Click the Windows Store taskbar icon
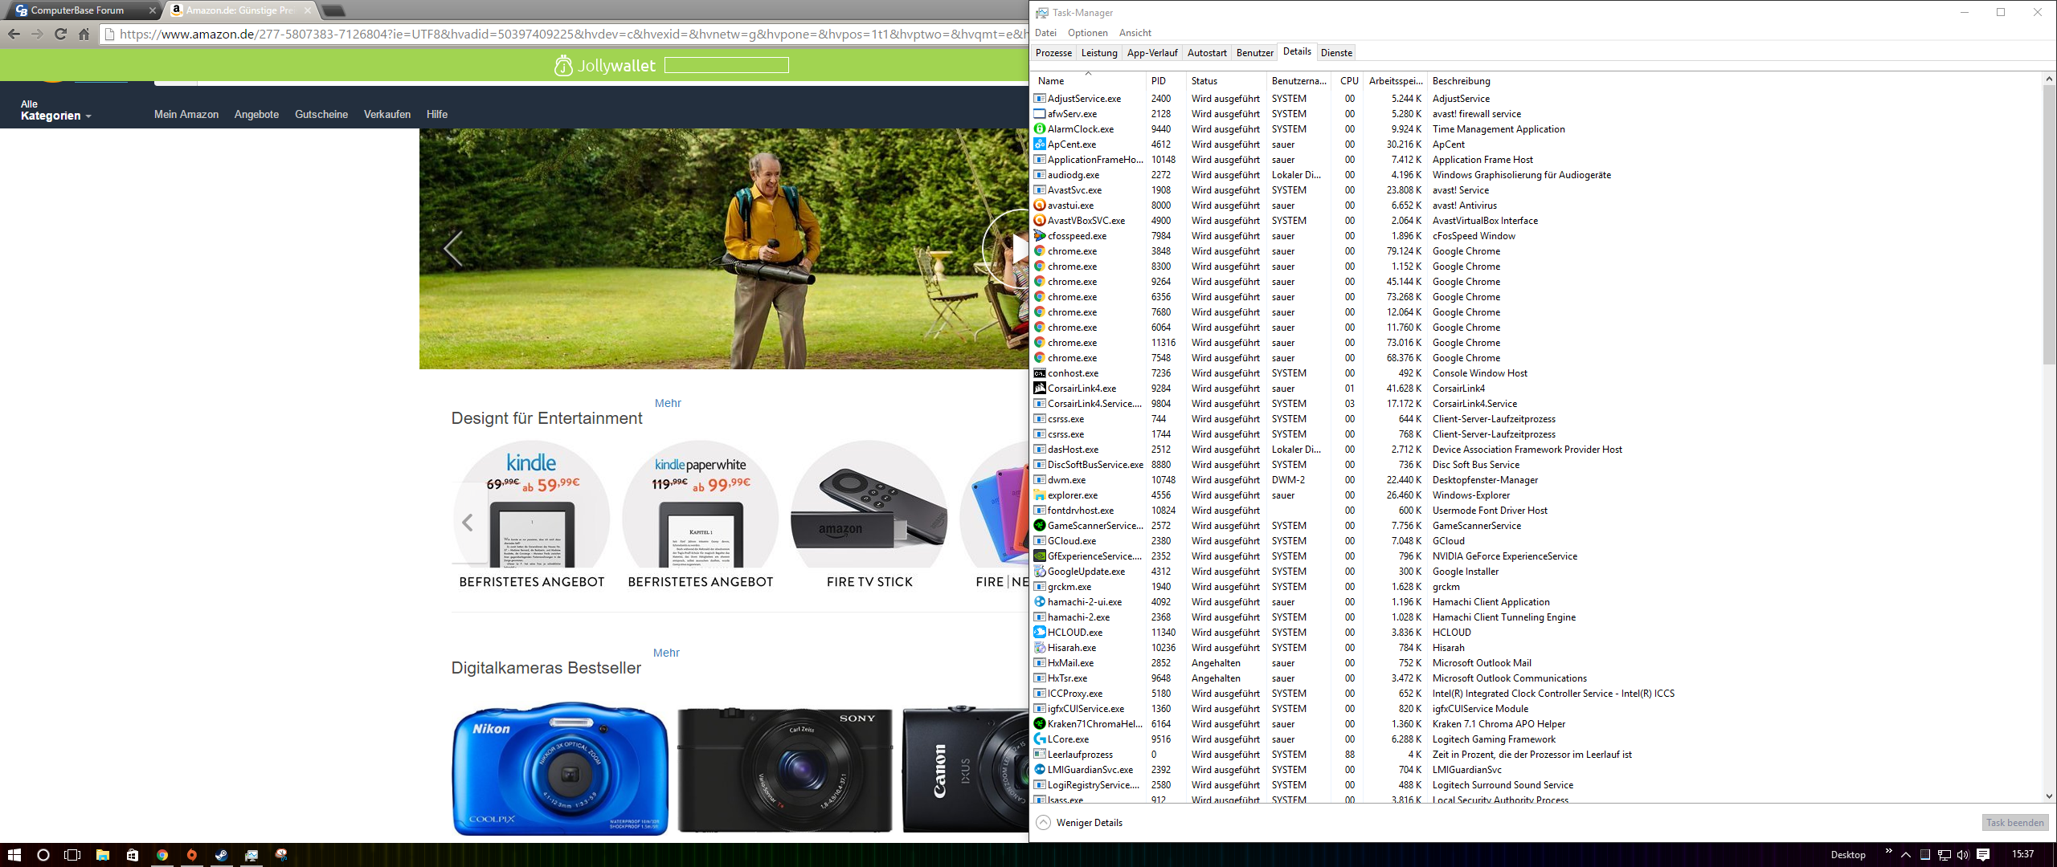Viewport: 2057px width, 867px height. tap(133, 855)
